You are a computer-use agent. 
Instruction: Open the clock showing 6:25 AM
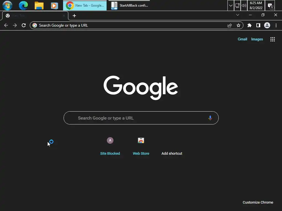coord(256,5)
